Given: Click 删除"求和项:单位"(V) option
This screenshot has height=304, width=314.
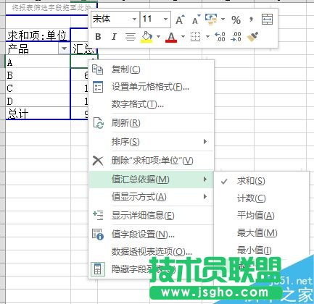Looking at the screenshot, I should pyautogui.click(x=152, y=161).
